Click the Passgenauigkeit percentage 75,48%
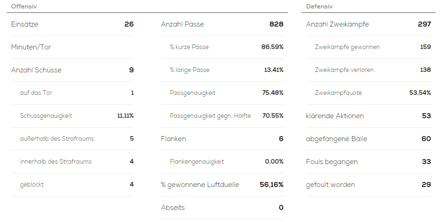The height and width of the screenshot is (222, 442). click(x=273, y=93)
